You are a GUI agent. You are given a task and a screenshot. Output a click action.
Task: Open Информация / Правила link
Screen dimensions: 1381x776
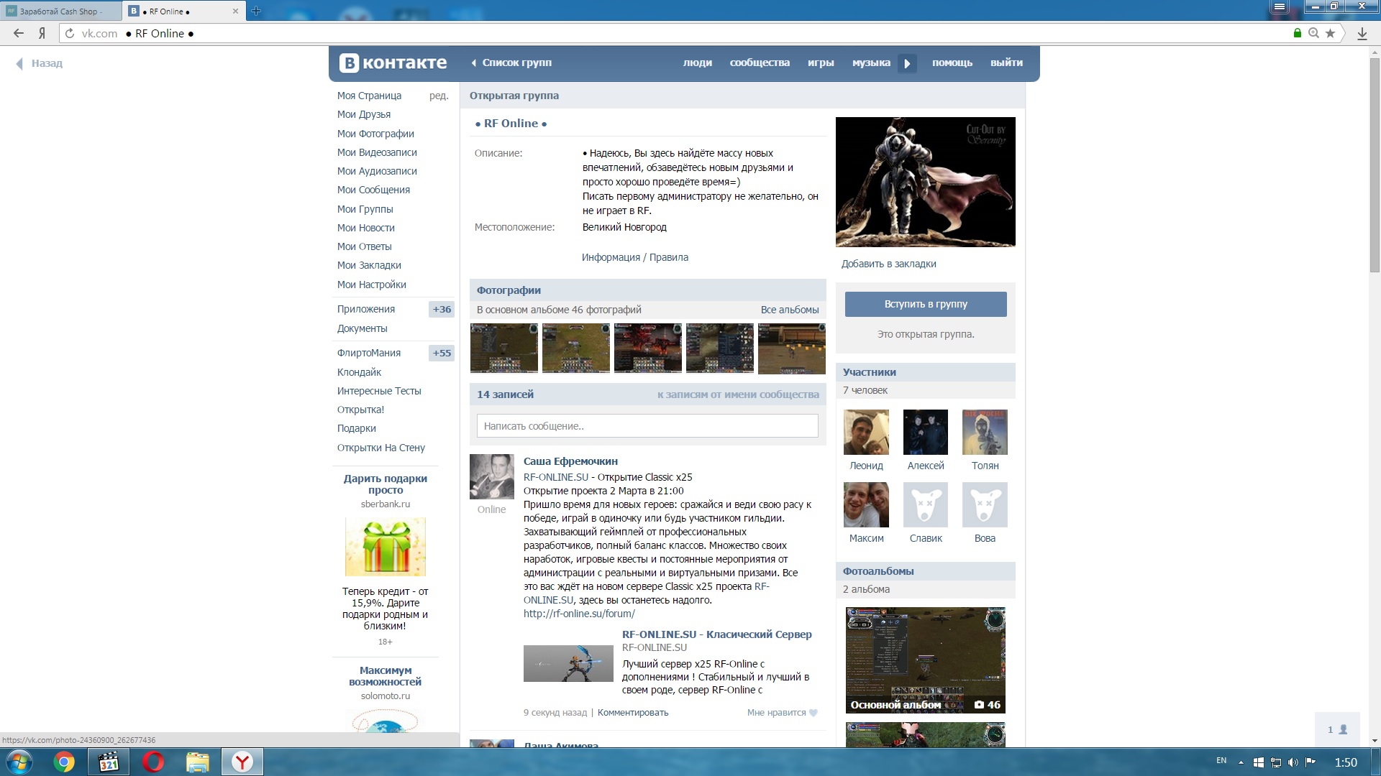point(635,257)
